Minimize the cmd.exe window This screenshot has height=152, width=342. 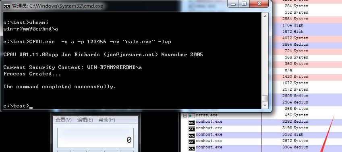(233, 4)
